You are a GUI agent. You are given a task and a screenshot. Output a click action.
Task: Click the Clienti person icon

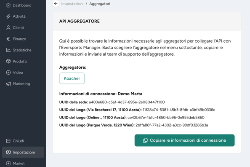tap(8, 28)
